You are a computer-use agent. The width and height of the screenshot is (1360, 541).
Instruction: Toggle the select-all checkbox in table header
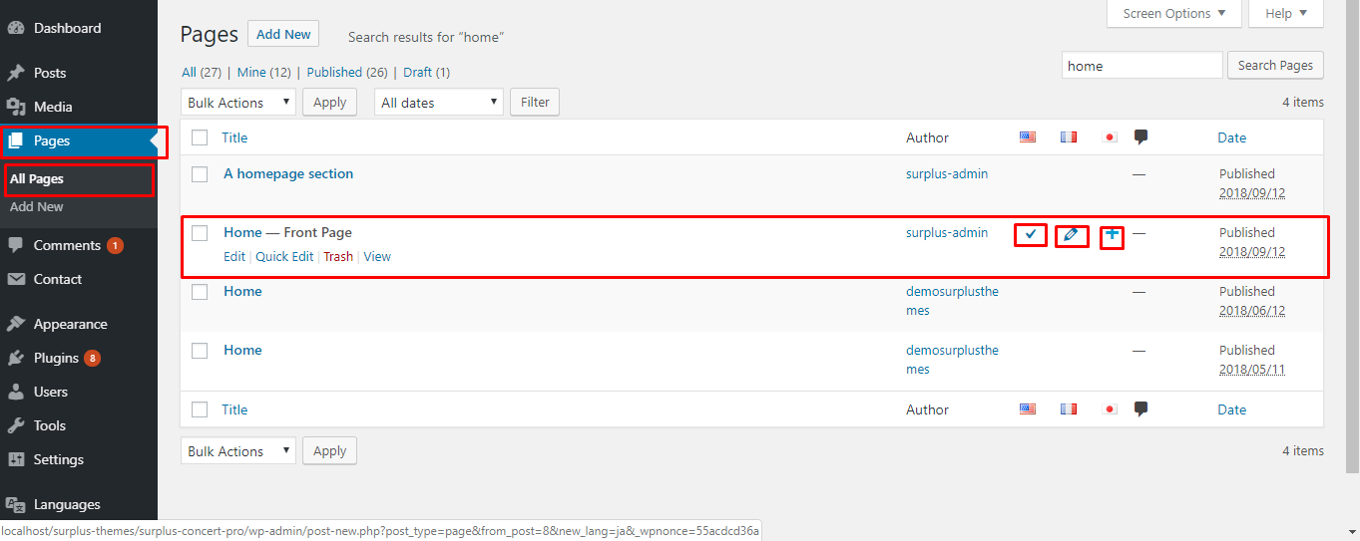click(x=200, y=137)
